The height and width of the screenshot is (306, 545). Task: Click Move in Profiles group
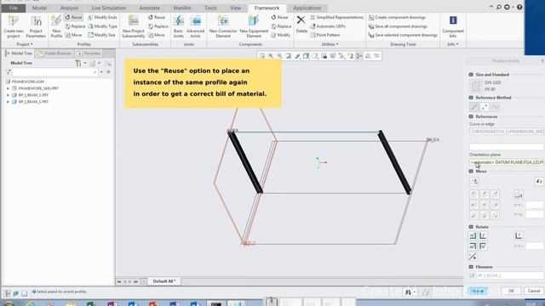click(x=74, y=35)
